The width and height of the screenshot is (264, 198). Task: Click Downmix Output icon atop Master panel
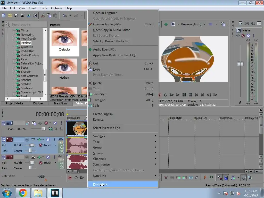tap(247, 23)
